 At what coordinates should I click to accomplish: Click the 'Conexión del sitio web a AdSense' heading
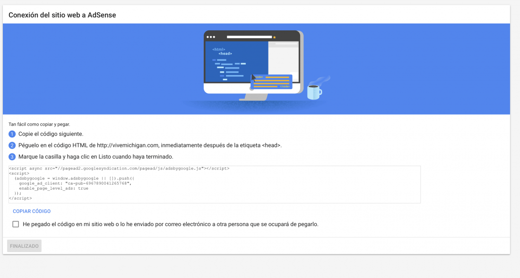pyautogui.click(x=62, y=15)
